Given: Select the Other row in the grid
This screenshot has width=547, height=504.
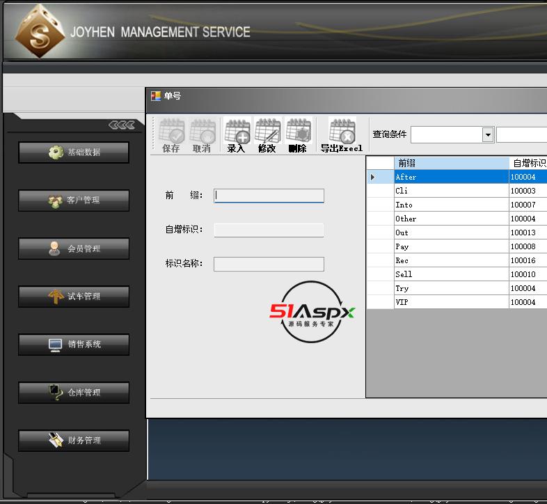Looking at the screenshot, I should 457,219.
